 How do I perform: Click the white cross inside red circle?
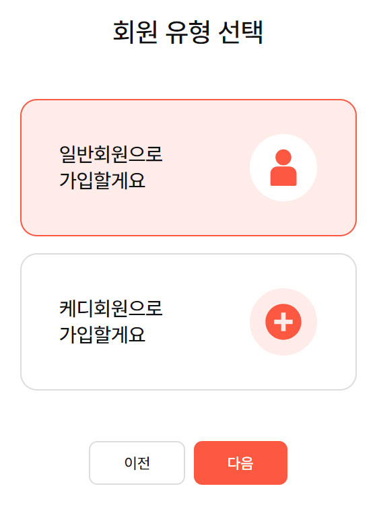(283, 322)
